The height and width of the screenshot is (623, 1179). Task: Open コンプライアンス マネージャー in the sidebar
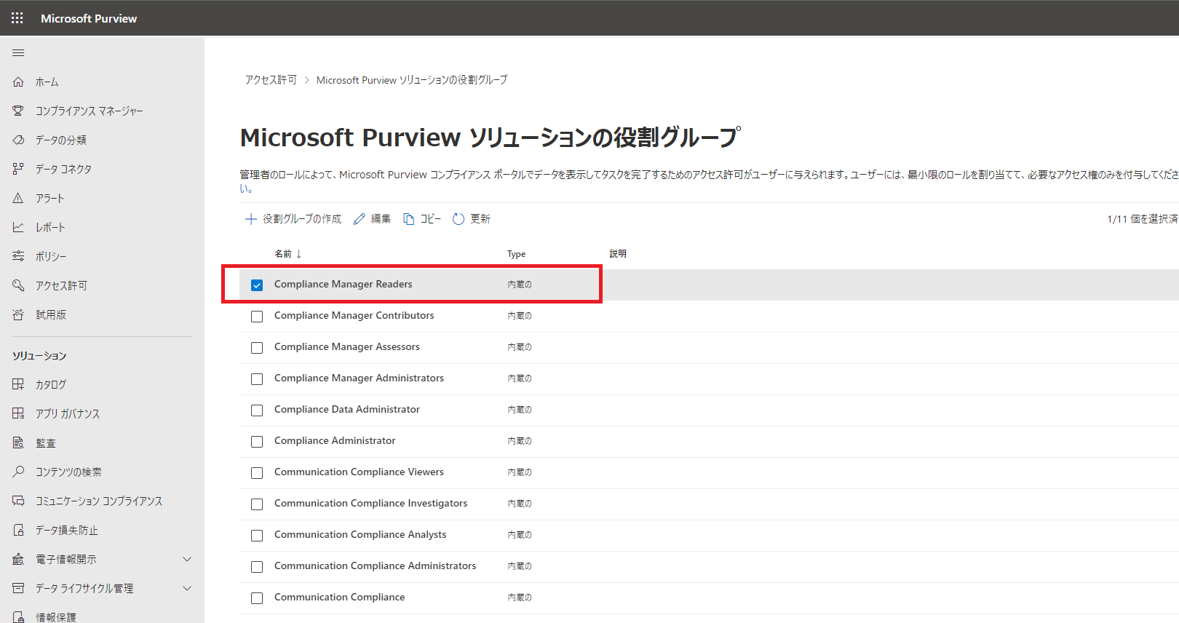(90, 111)
